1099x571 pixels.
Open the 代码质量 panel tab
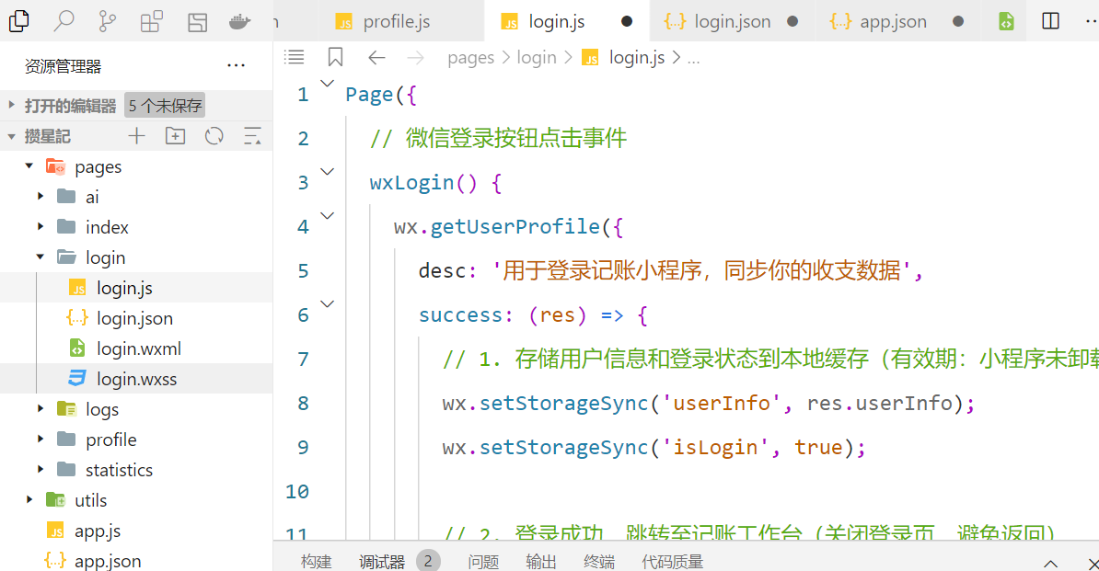pos(673,561)
